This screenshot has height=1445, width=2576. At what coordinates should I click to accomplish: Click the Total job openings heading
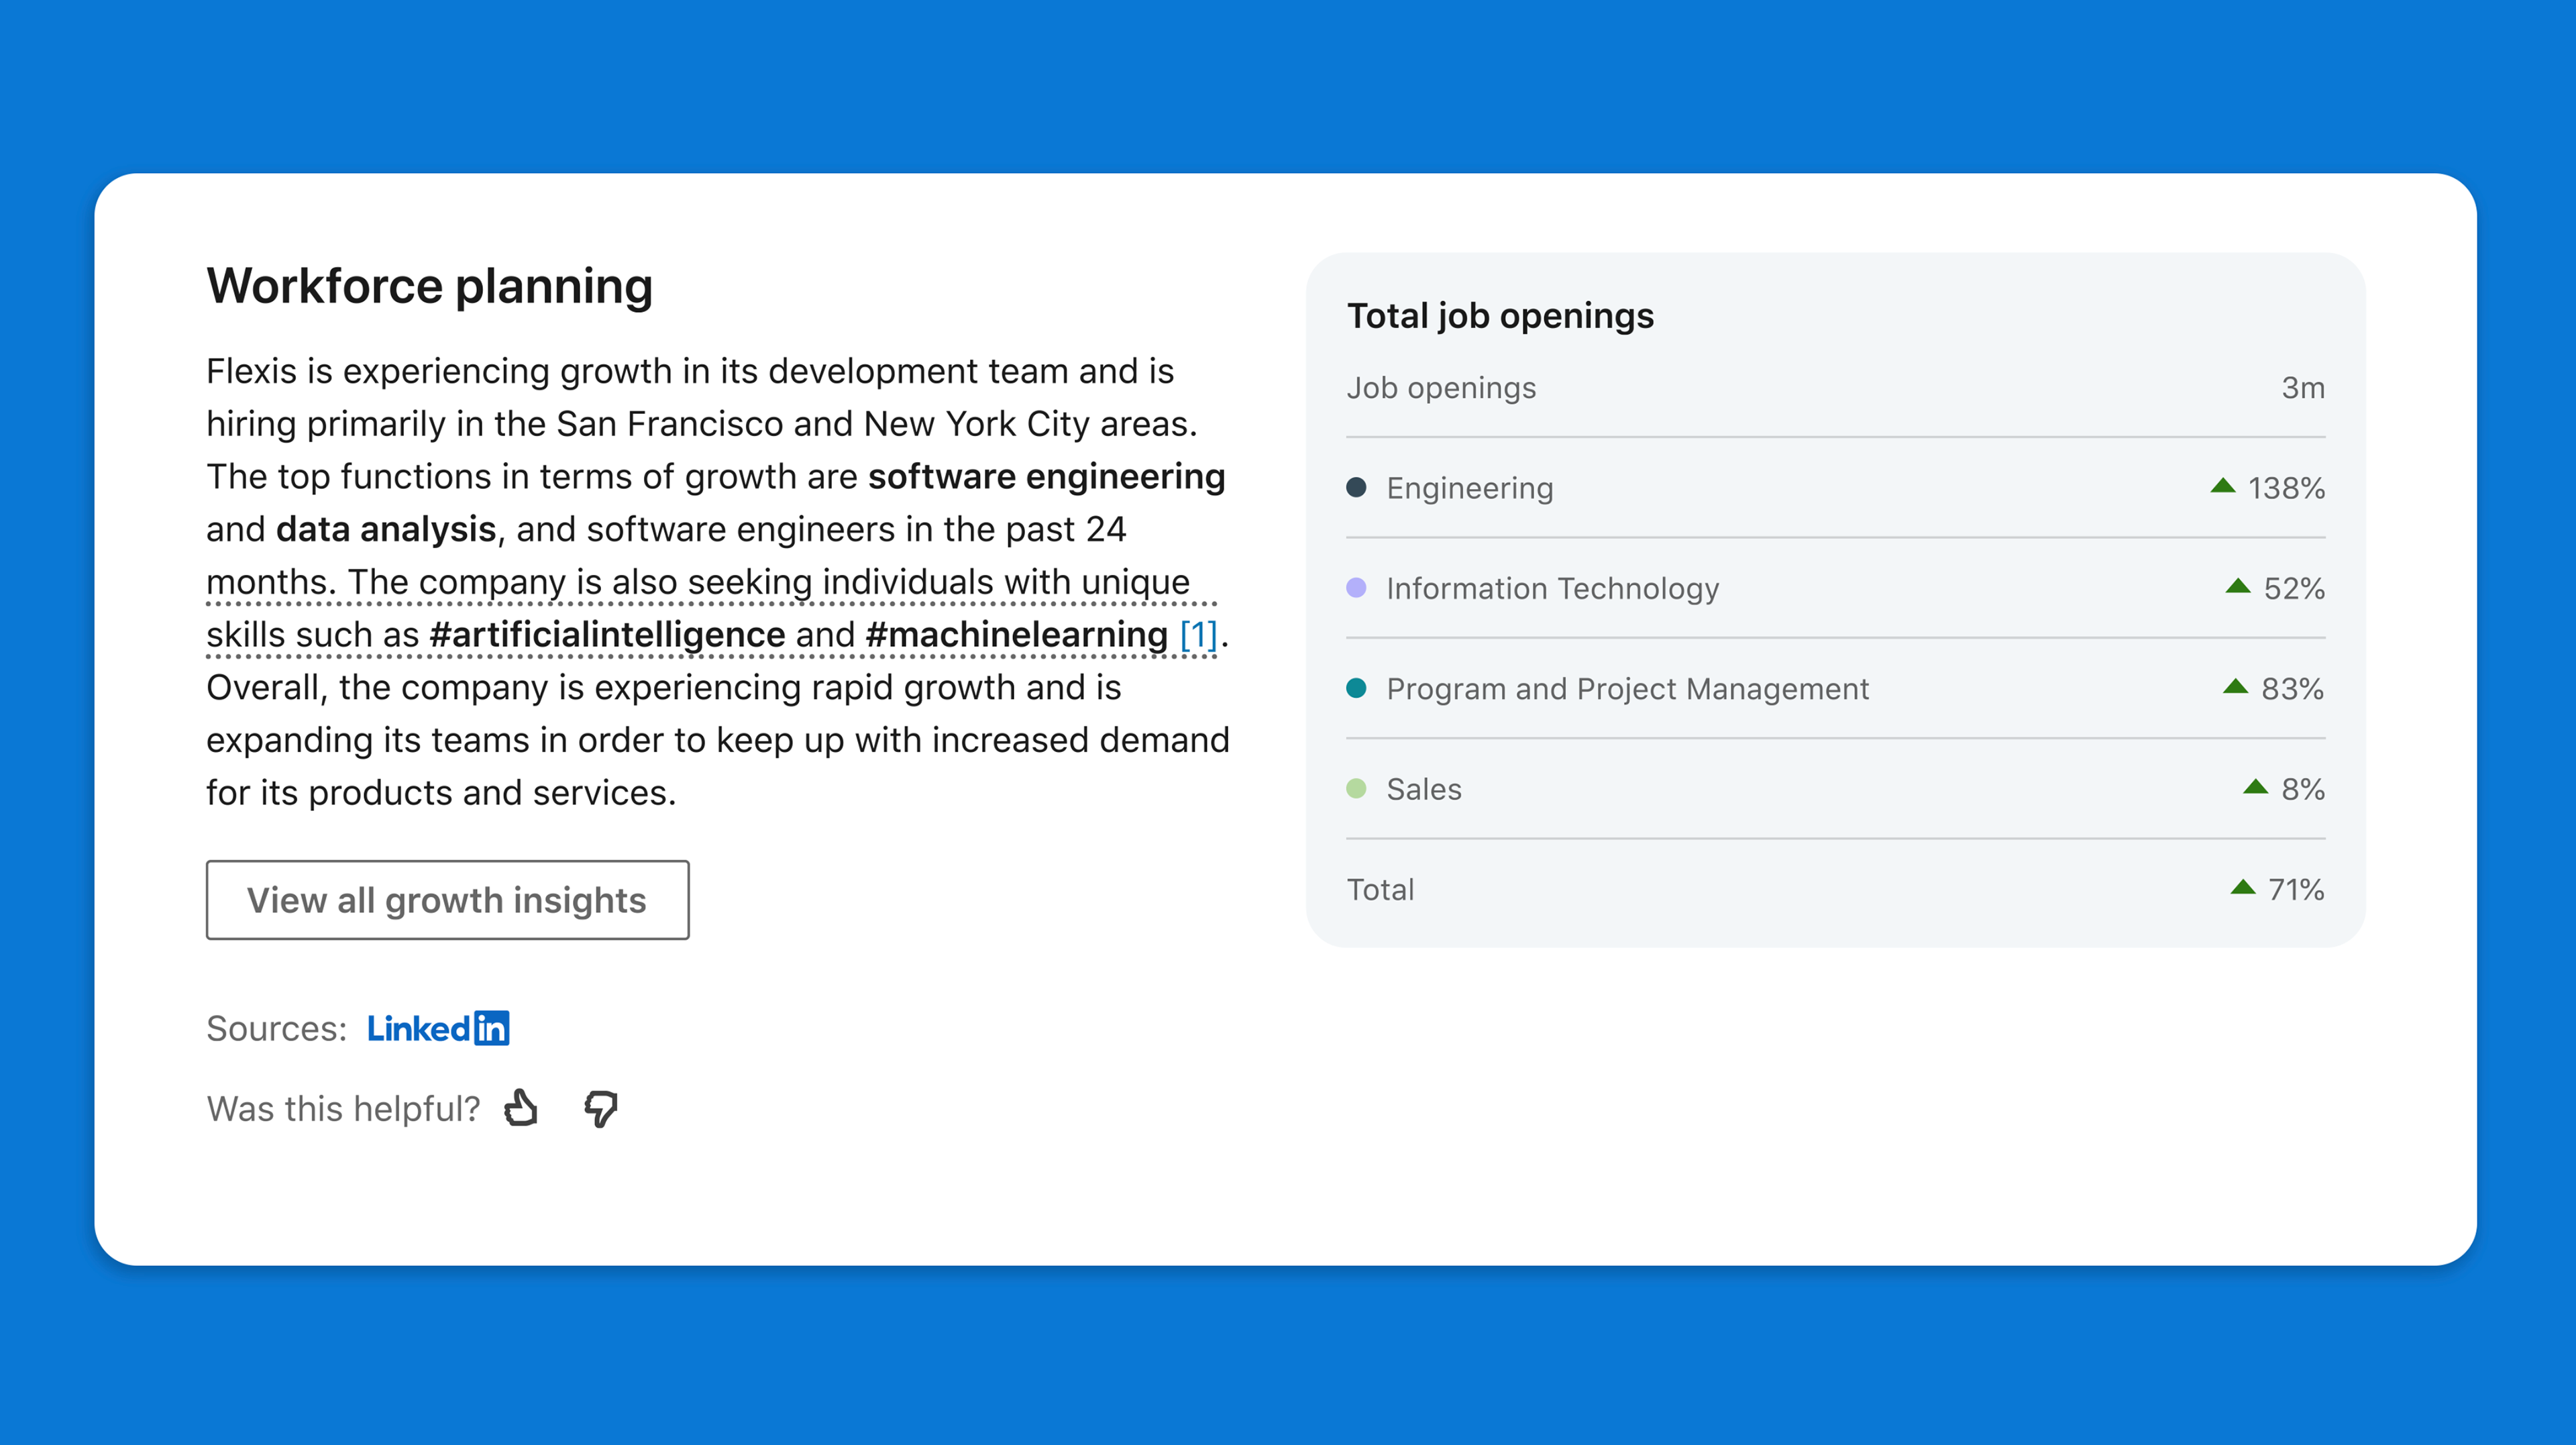1500,316
